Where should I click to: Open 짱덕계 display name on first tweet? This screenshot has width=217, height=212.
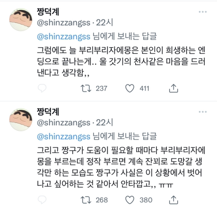[48, 12]
